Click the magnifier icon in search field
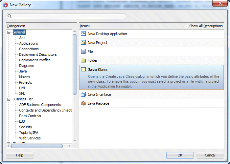 pos(10,16)
